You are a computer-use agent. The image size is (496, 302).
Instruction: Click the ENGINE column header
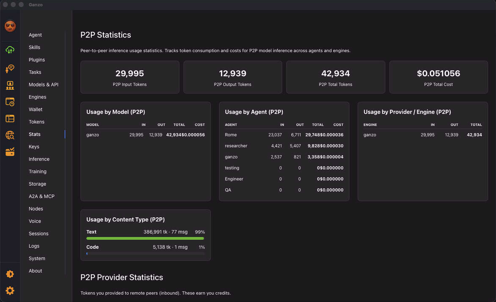click(370, 125)
